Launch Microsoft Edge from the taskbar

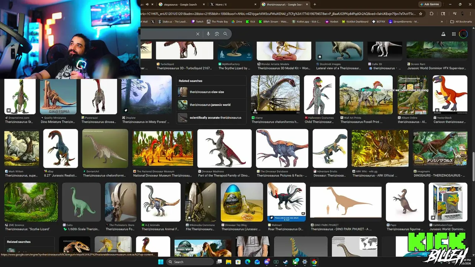(x=248, y=262)
